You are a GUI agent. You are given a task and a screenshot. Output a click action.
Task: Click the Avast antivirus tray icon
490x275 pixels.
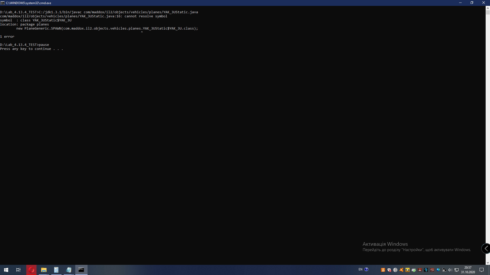coord(401,270)
